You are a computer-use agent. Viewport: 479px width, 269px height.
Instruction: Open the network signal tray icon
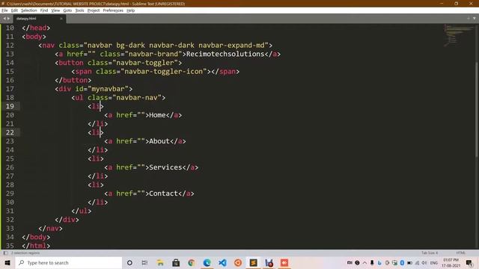(417, 262)
